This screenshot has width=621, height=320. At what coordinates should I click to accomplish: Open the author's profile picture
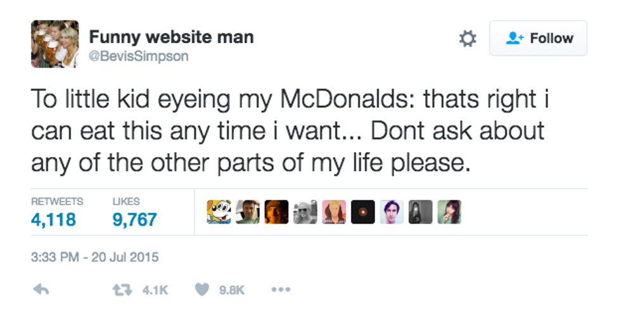[x=54, y=44]
